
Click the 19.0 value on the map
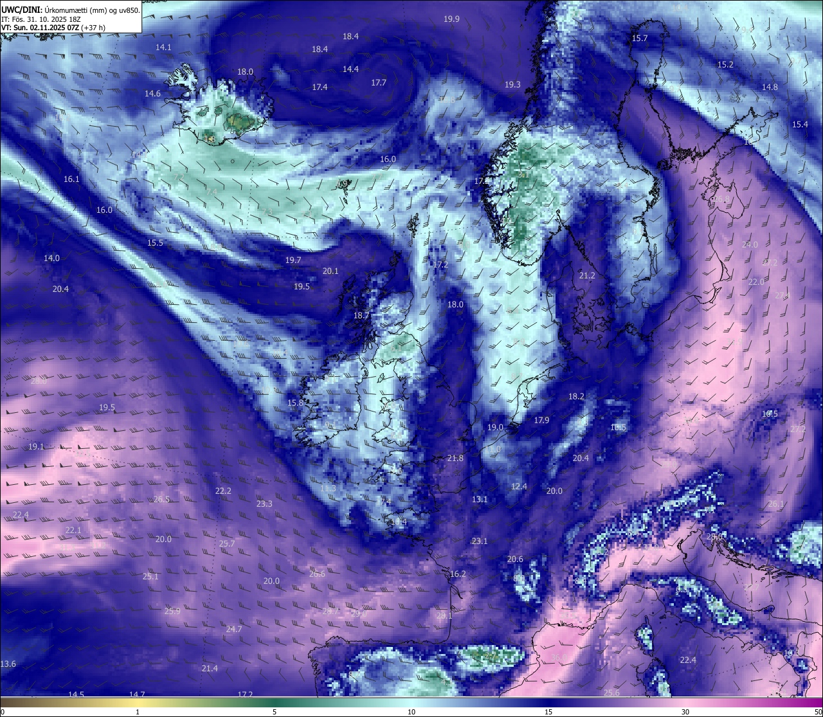click(x=495, y=428)
